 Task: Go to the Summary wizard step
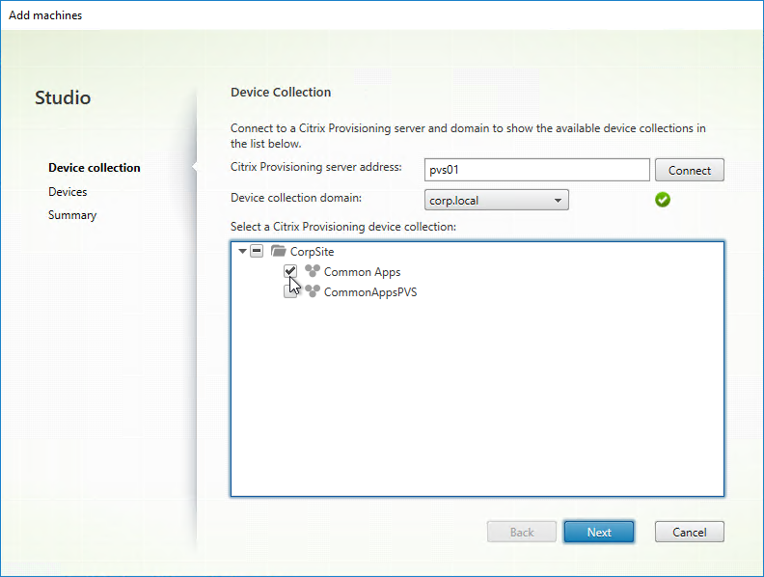[x=72, y=215]
